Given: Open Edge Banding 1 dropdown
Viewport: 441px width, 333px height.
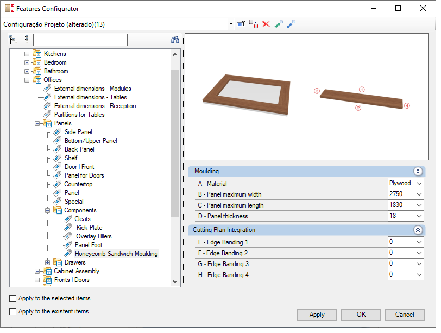Looking at the screenshot, I should pyautogui.click(x=419, y=242).
